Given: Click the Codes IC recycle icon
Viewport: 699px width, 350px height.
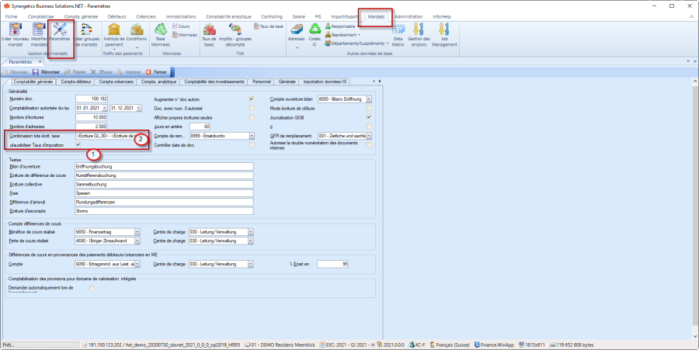Looking at the screenshot, I should pyautogui.click(x=315, y=31).
